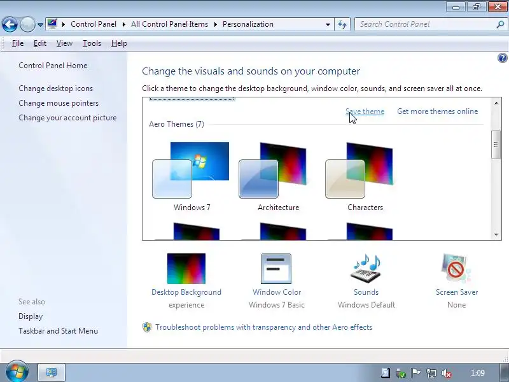Go to Control Panel Home
This screenshot has height=382, width=509.
[x=53, y=66]
